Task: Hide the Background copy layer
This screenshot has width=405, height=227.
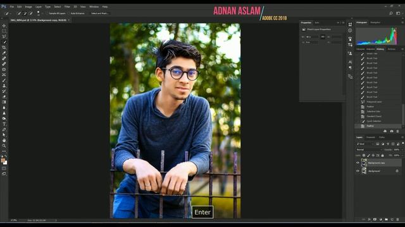Action: (358, 163)
